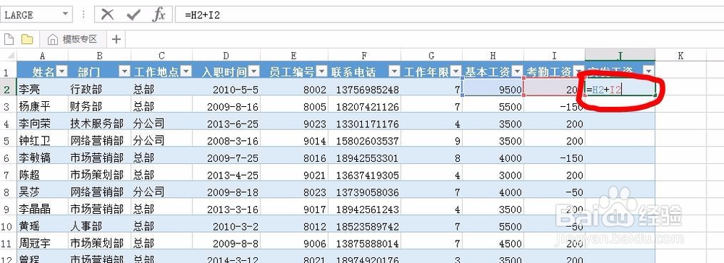Image resolution: width=724 pixels, height=263 pixels.
Task: Cancel the formula entry with the X icon
Action: point(108,14)
